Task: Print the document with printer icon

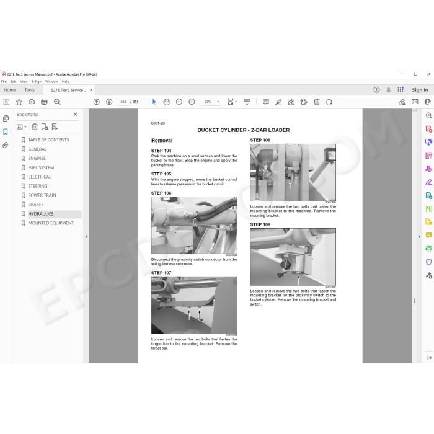Action: (44, 102)
